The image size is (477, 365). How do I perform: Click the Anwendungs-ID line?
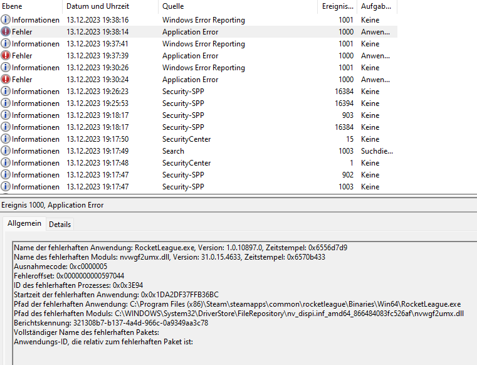click(103, 342)
